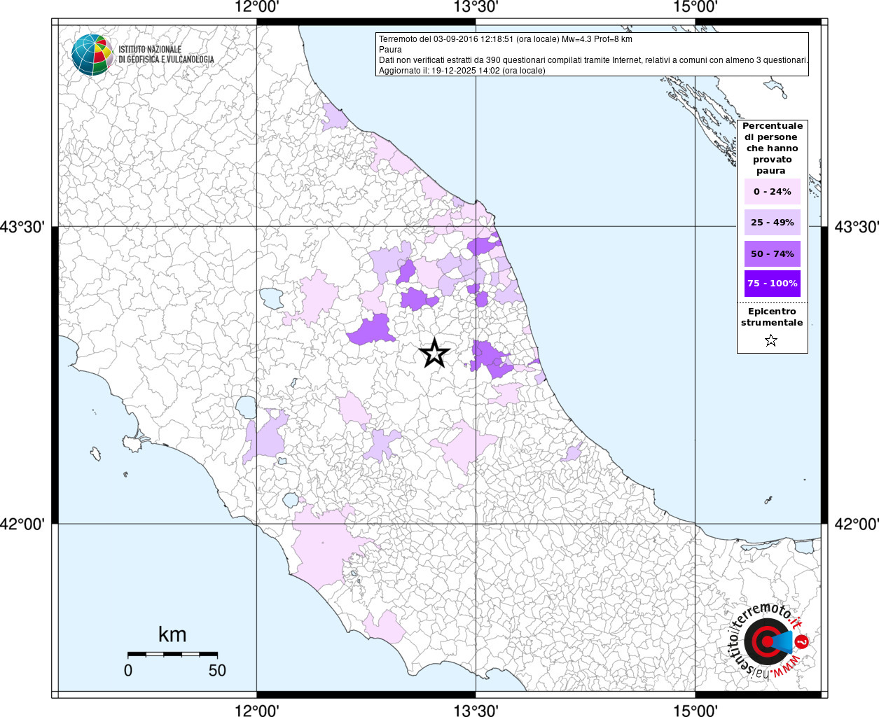
Task: Click Lake Trasimeno on the map
Action: 272,299
